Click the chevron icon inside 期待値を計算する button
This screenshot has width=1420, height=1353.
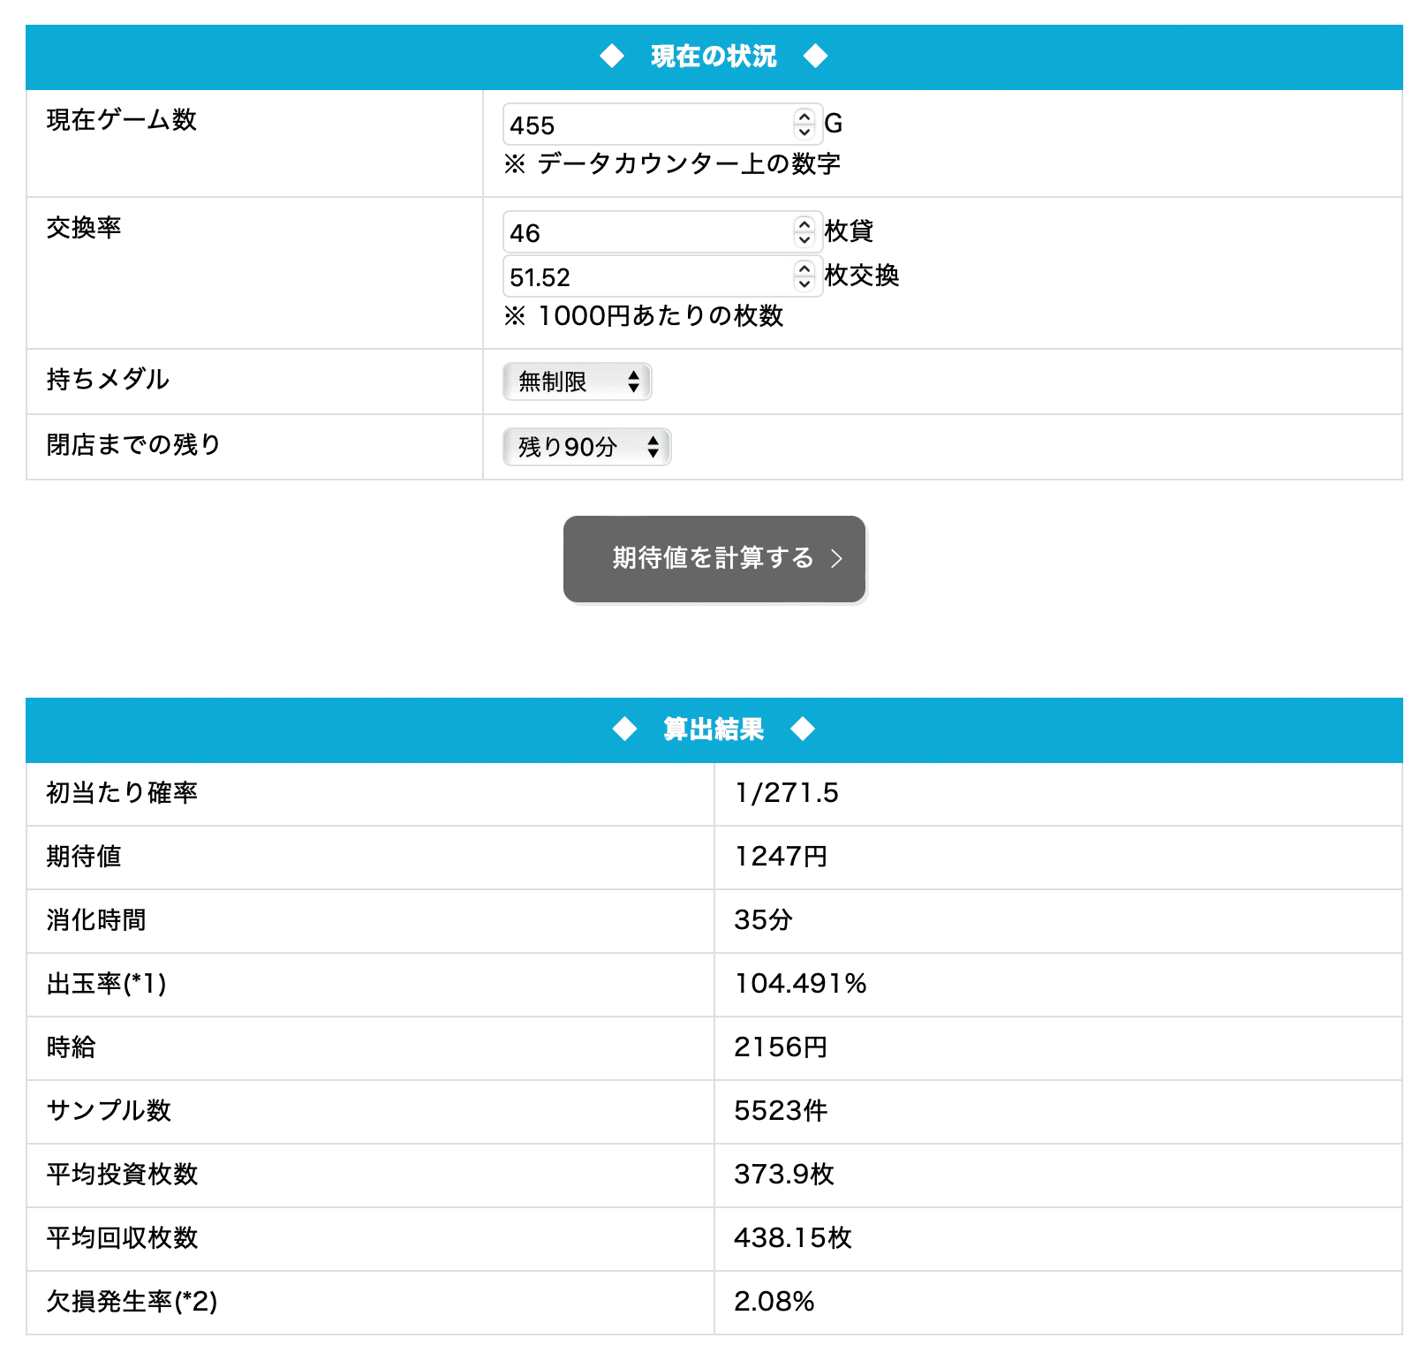[x=837, y=559]
